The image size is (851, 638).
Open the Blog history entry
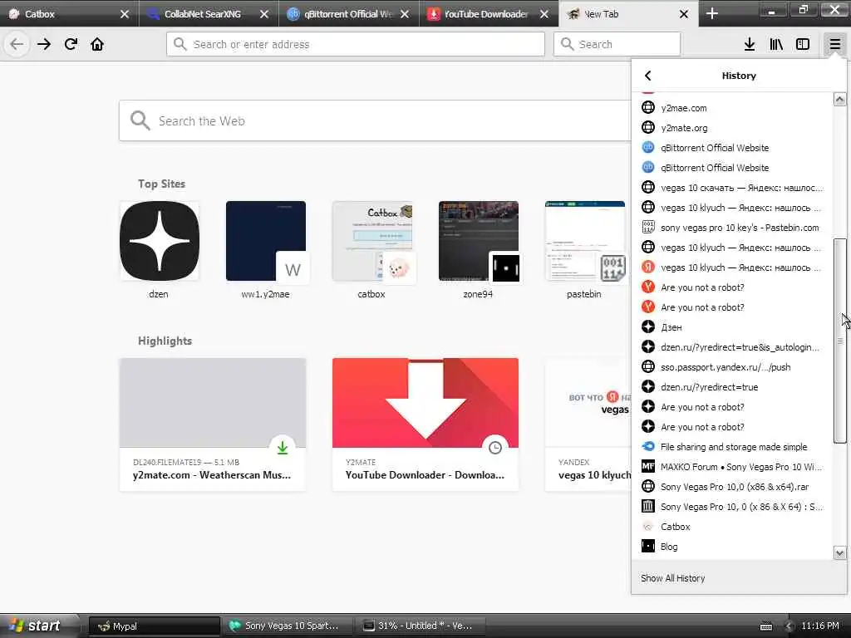pyautogui.click(x=733, y=547)
